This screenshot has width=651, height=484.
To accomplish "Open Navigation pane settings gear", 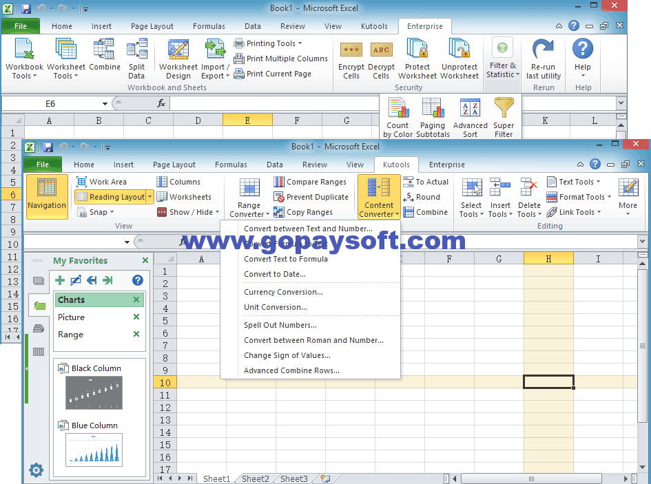I will (36, 470).
